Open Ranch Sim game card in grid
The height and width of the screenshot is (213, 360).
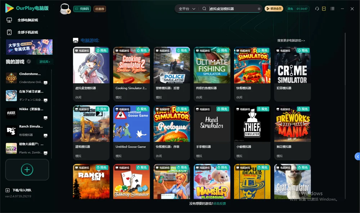91,181
